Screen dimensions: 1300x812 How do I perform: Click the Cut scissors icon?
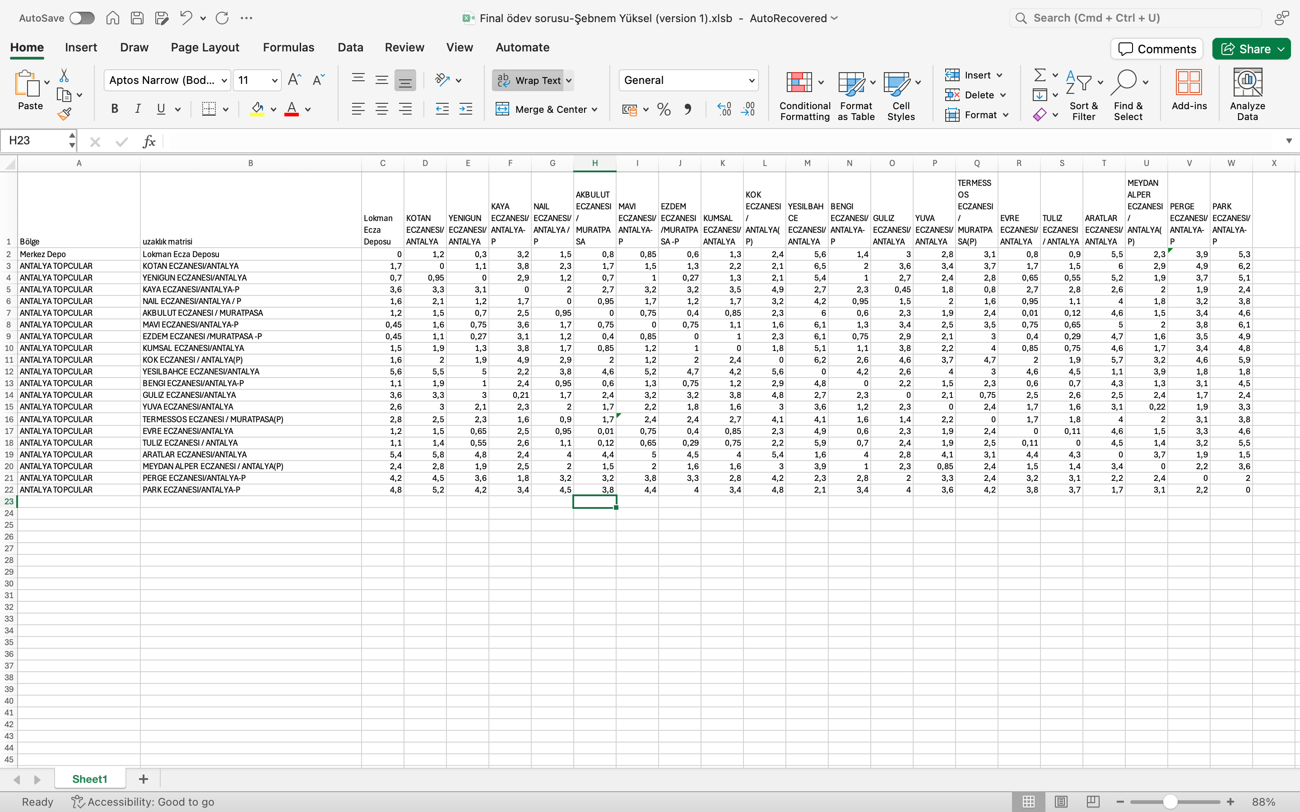point(64,75)
